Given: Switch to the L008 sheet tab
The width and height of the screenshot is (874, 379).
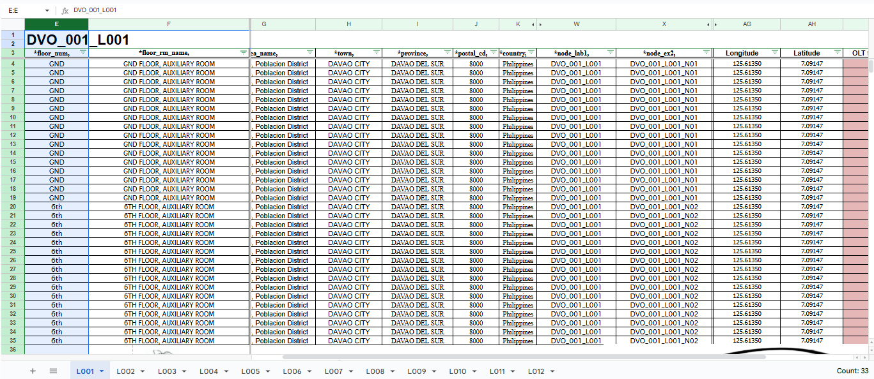Looking at the screenshot, I should [x=375, y=371].
